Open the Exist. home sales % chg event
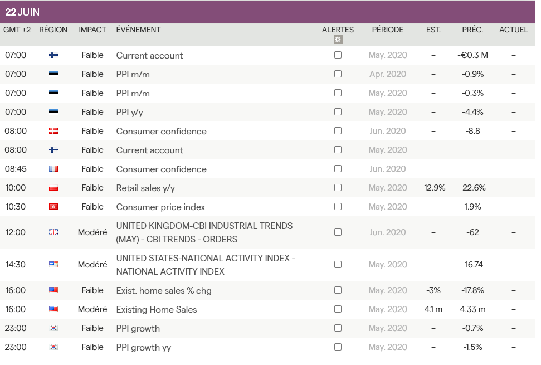The height and width of the screenshot is (365, 541). point(164,290)
